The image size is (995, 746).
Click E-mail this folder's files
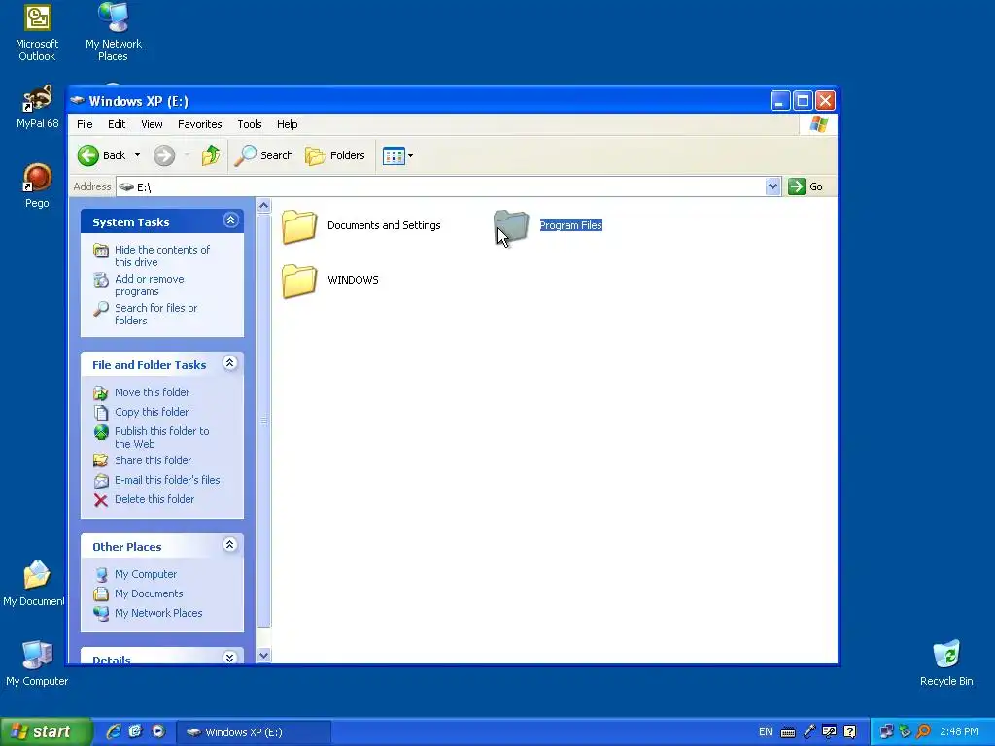pos(167,480)
